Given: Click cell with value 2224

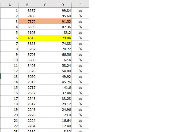Looking at the screenshot, I should pos(27,120).
